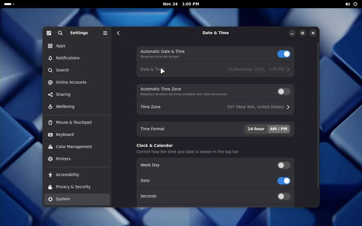Viewport: 362px width, 226px height.
Task: Open the top bar clock and calendar
Action: 181,4
